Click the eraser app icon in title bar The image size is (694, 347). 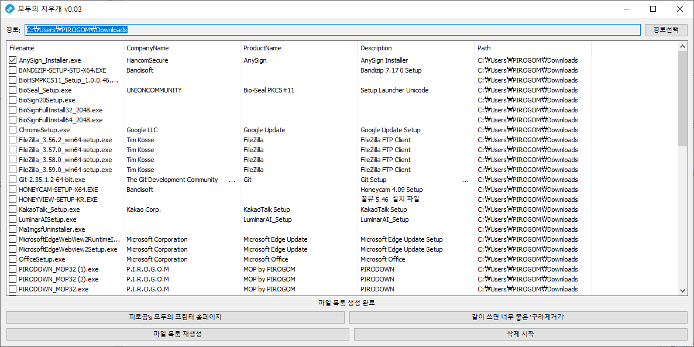(9, 9)
